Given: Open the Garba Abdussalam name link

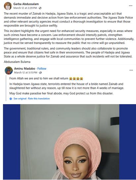Looking at the screenshot, I should tap(26, 4).
